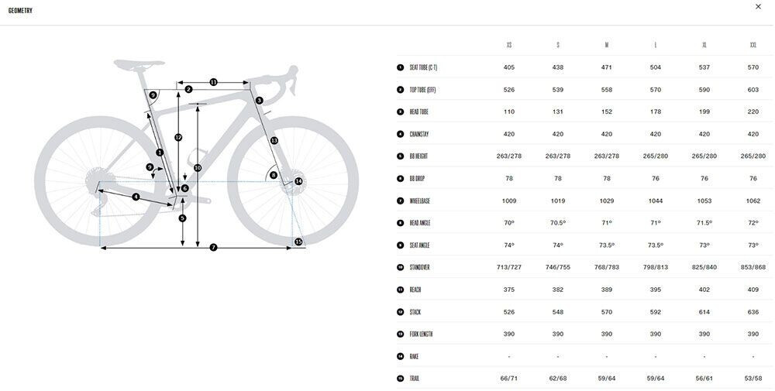Click number 1 icon beside Seat Tube row
Viewport: 775px width, 391px height.
400,67
